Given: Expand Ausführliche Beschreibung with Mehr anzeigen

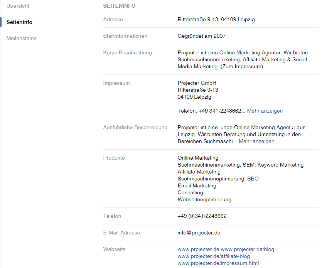Looking at the screenshot, I should pyautogui.click(x=256, y=141).
